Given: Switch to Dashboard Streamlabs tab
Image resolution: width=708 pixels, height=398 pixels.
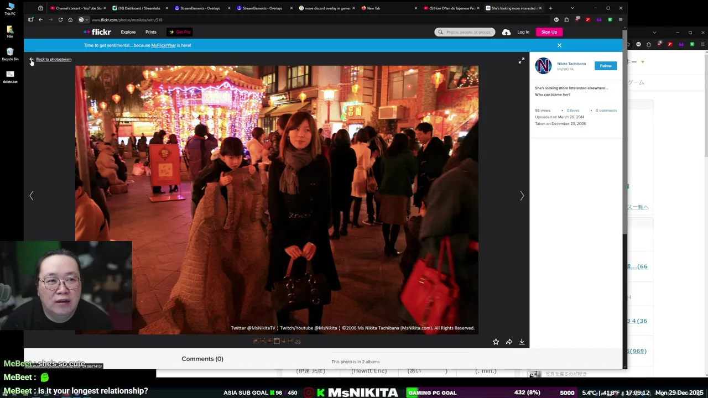Looking at the screenshot, I should click(140, 8).
